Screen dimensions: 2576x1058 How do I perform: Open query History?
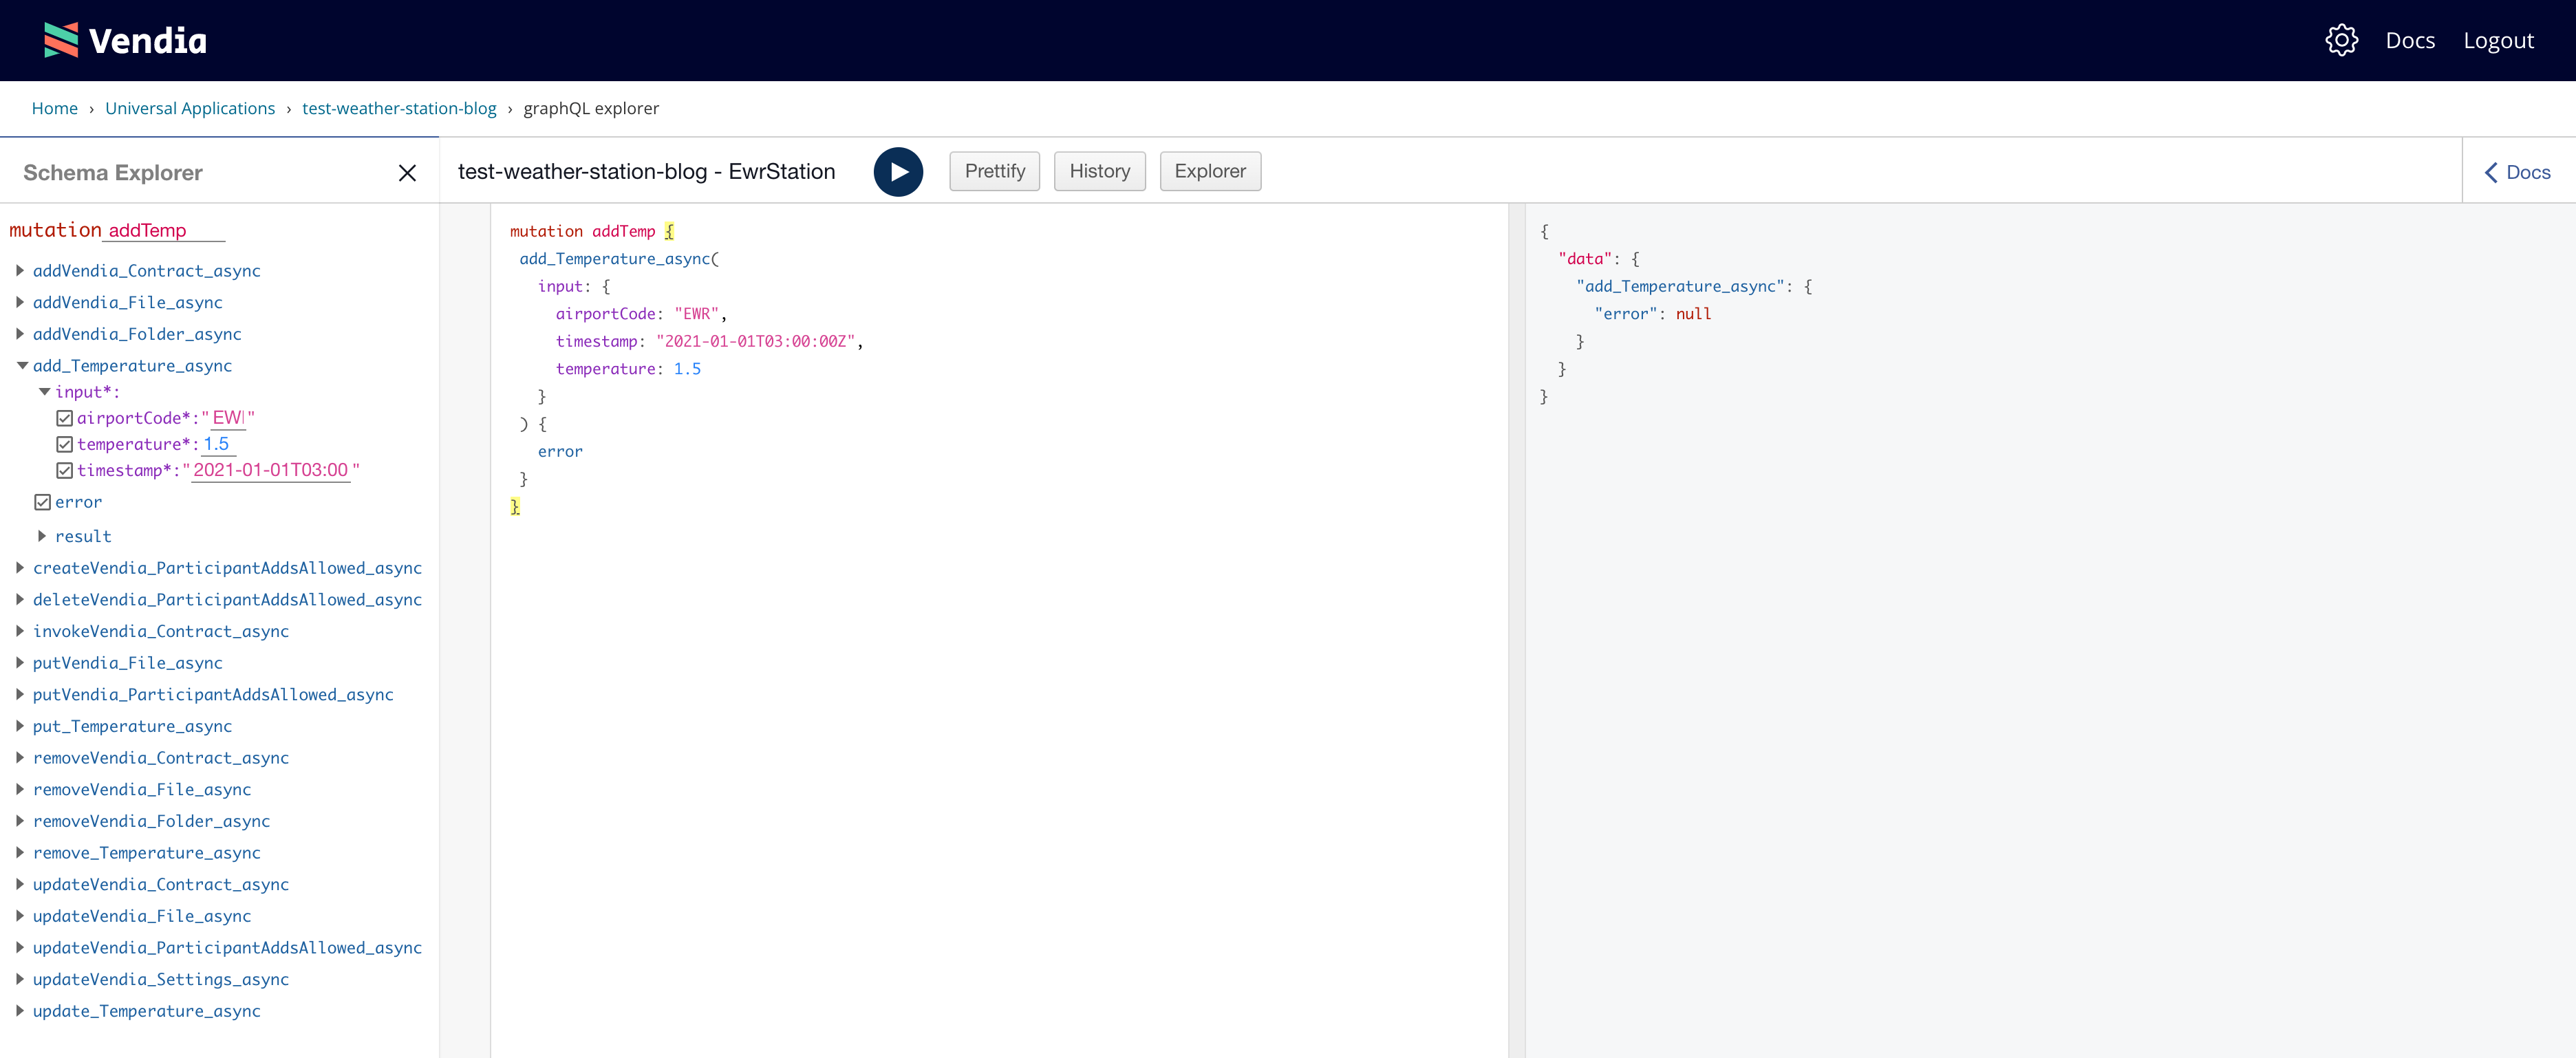click(1099, 171)
